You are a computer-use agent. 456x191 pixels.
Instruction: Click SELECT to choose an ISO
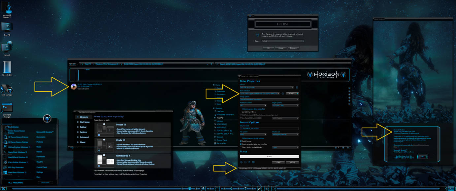click(x=291, y=94)
